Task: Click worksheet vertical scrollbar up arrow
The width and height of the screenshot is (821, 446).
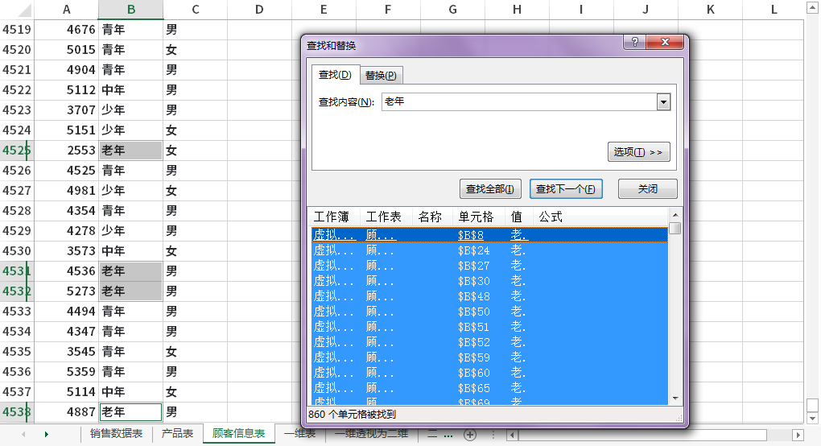Action: click(812, 6)
